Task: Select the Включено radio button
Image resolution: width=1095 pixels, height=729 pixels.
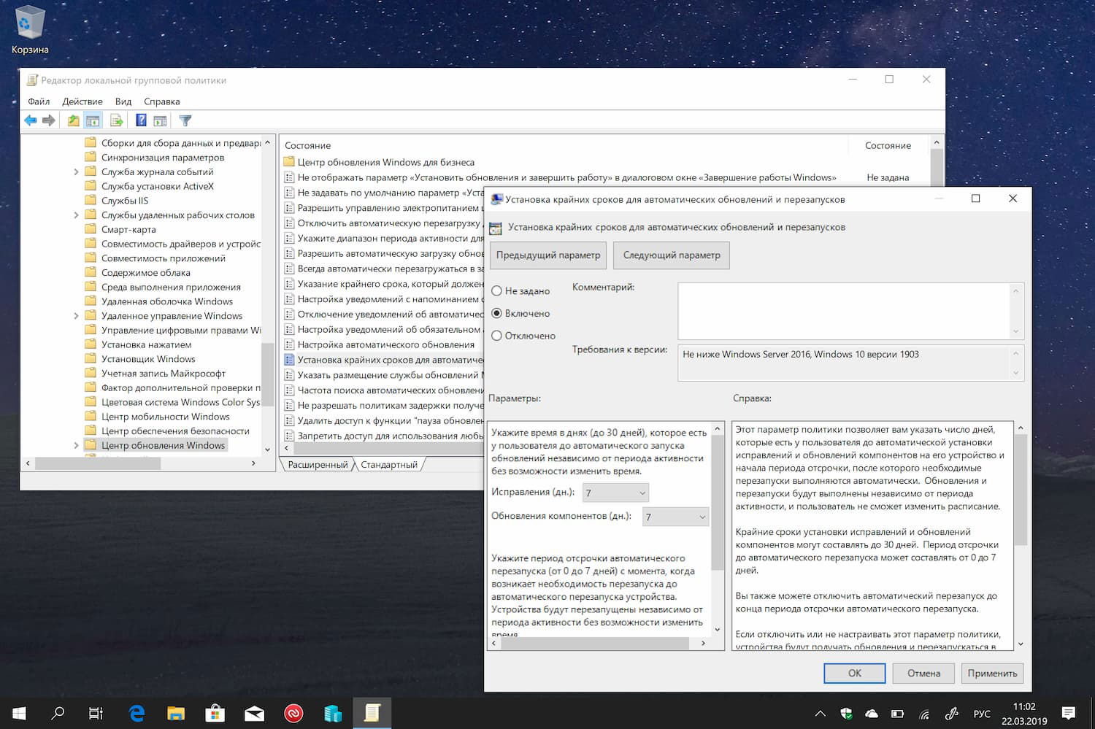Action: [496, 313]
